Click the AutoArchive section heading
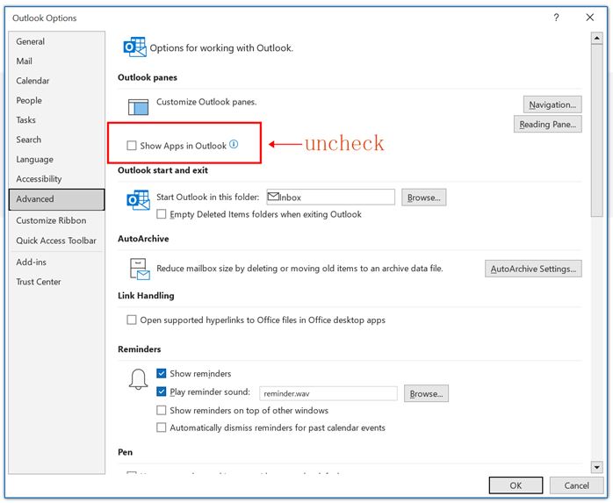 [x=143, y=239]
